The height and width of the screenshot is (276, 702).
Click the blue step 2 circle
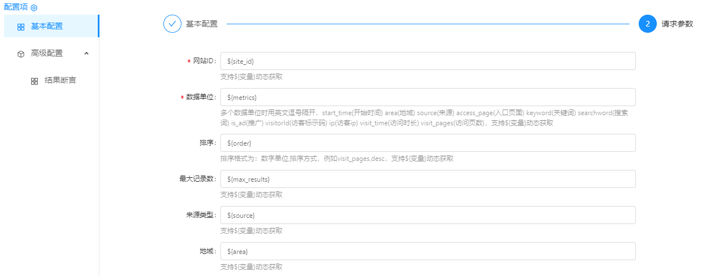coord(647,24)
